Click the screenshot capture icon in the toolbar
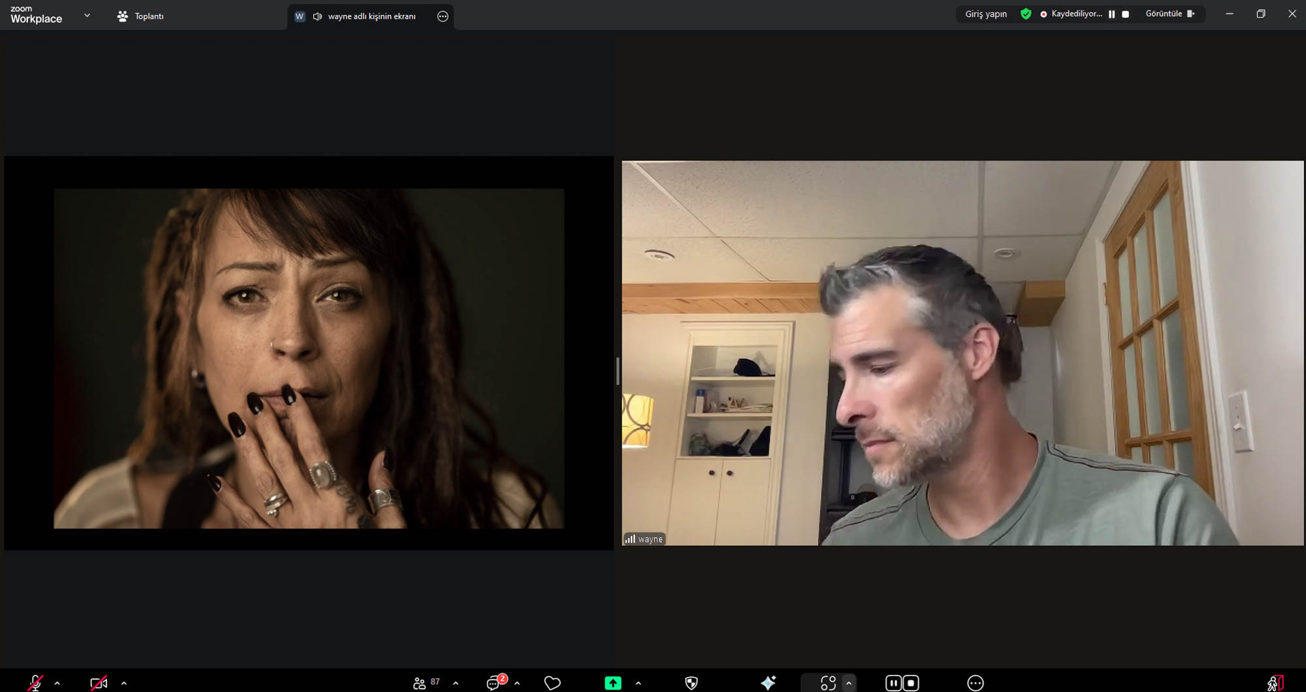 click(x=828, y=683)
